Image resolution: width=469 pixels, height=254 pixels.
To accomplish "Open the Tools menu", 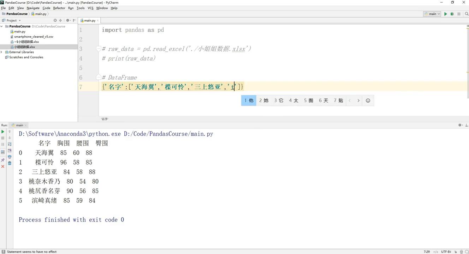I will coord(81,8).
